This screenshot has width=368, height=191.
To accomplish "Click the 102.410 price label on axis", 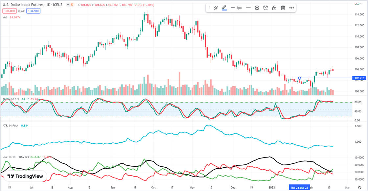I will (359, 78).
